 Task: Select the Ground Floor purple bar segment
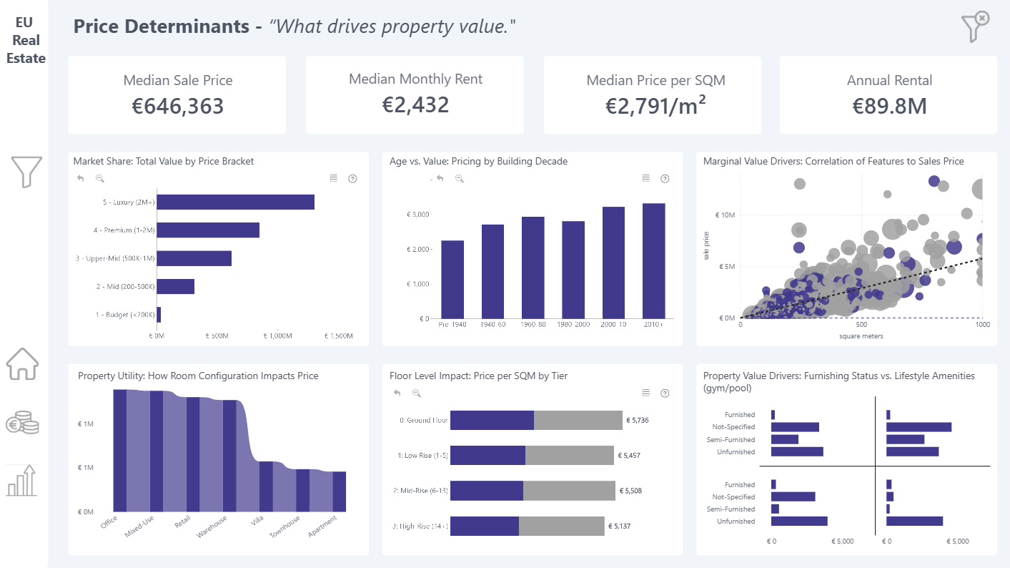(492, 421)
